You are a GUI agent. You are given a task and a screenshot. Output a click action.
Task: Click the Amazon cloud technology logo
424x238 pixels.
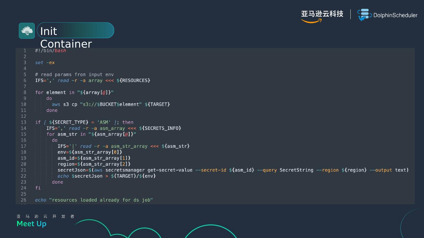point(322,16)
